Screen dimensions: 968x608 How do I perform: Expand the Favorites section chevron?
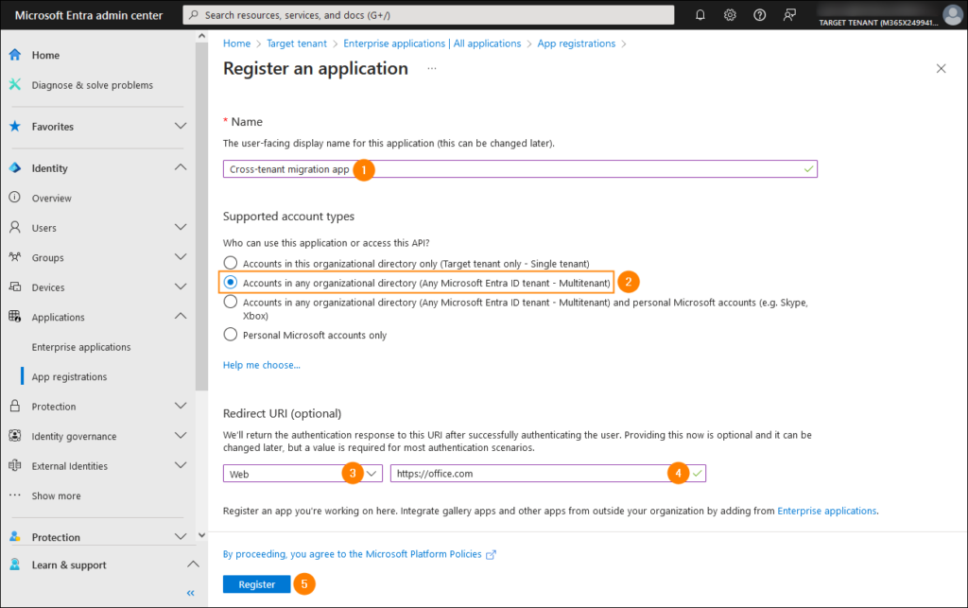click(x=181, y=126)
